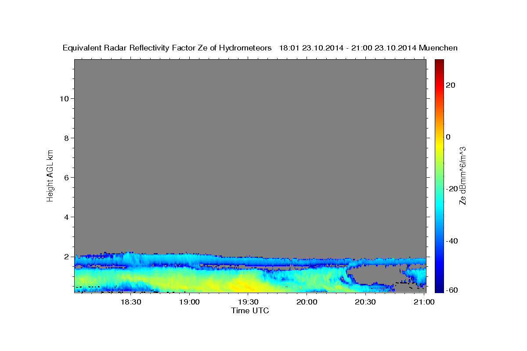Click the 20:00 time tick label

(x=307, y=302)
